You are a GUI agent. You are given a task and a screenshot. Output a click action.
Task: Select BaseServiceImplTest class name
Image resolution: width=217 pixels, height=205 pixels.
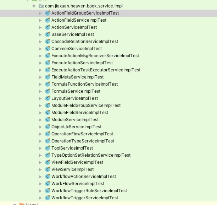tap(73, 34)
